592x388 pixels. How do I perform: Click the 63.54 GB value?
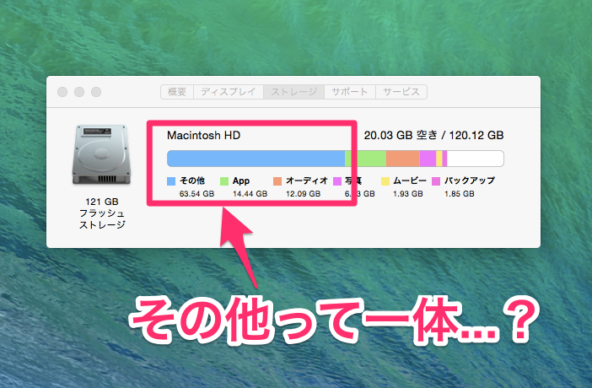coord(196,194)
